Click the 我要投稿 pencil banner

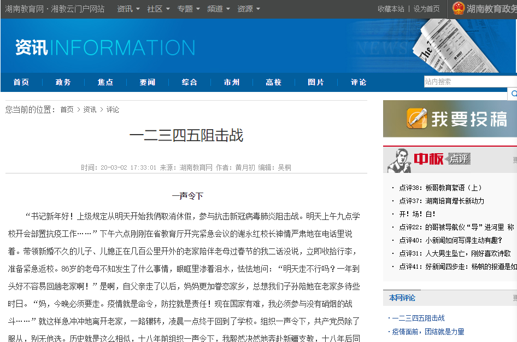(x=450, y=119)
